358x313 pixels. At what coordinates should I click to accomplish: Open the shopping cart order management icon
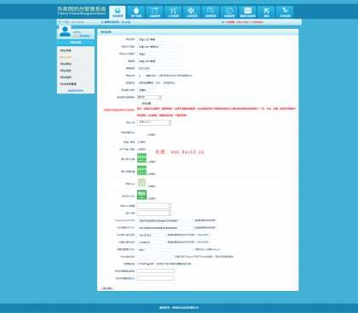[x=173, y=12]
